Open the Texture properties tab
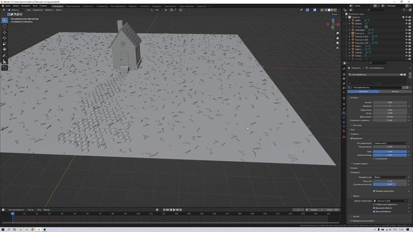Viewport: 413px width, 232px height. click(x=344, y=137)
